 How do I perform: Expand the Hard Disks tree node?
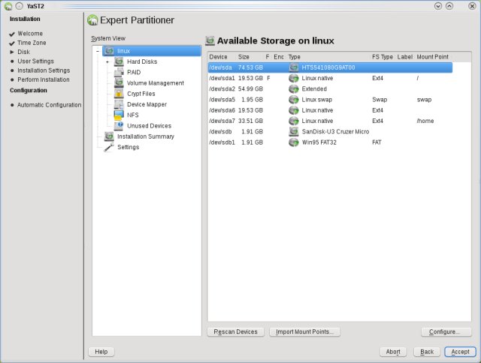(x=107, y=61)
